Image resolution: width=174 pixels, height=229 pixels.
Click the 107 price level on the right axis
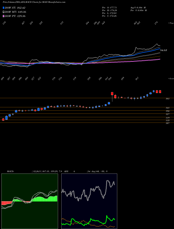click(168, 123)
